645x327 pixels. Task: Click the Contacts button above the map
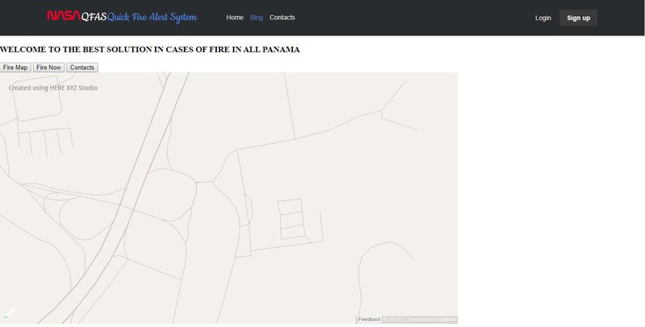82,68
